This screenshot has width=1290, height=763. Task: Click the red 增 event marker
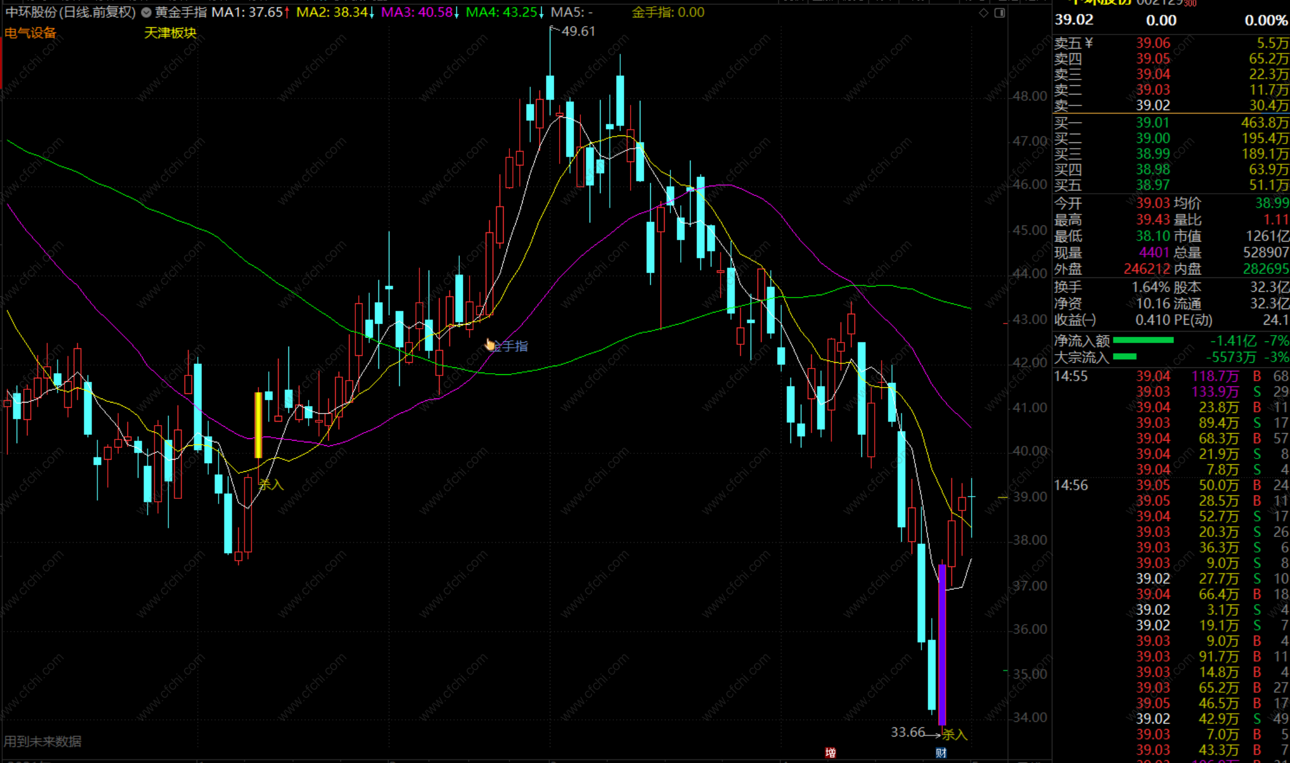pos(830,753)
